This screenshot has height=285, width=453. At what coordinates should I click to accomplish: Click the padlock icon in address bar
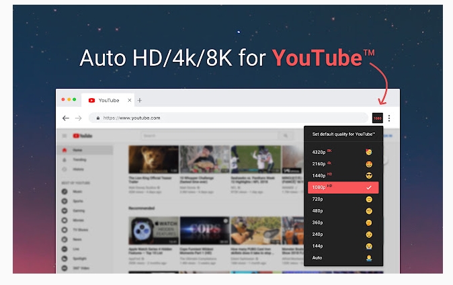click(98, 118)
